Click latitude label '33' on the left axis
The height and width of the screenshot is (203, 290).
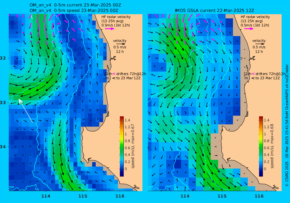pyautogui.click(x=3, y=102)
